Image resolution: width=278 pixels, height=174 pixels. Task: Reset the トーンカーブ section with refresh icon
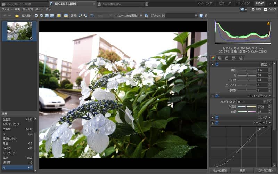tap(217, 123)
